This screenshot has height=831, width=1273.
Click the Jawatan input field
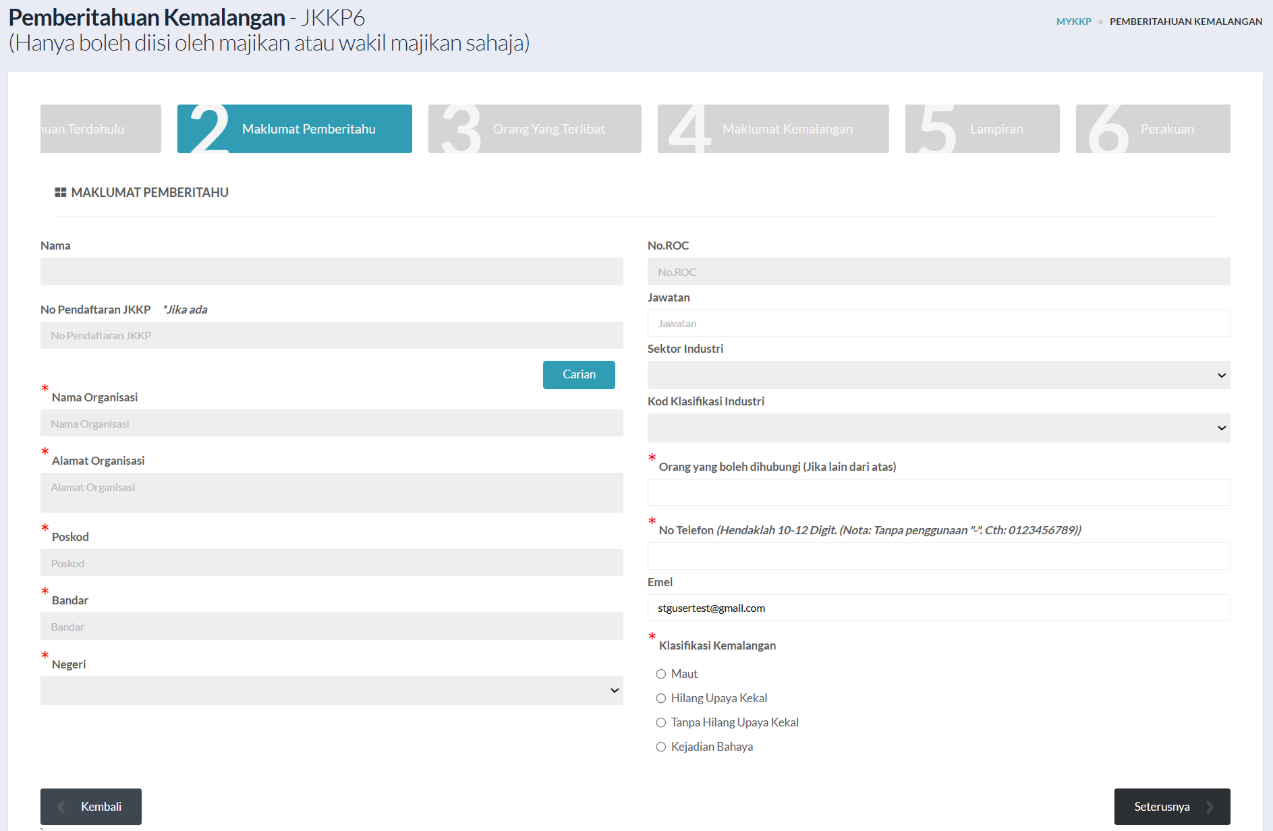pyautogui.click(x=938, y=323)
